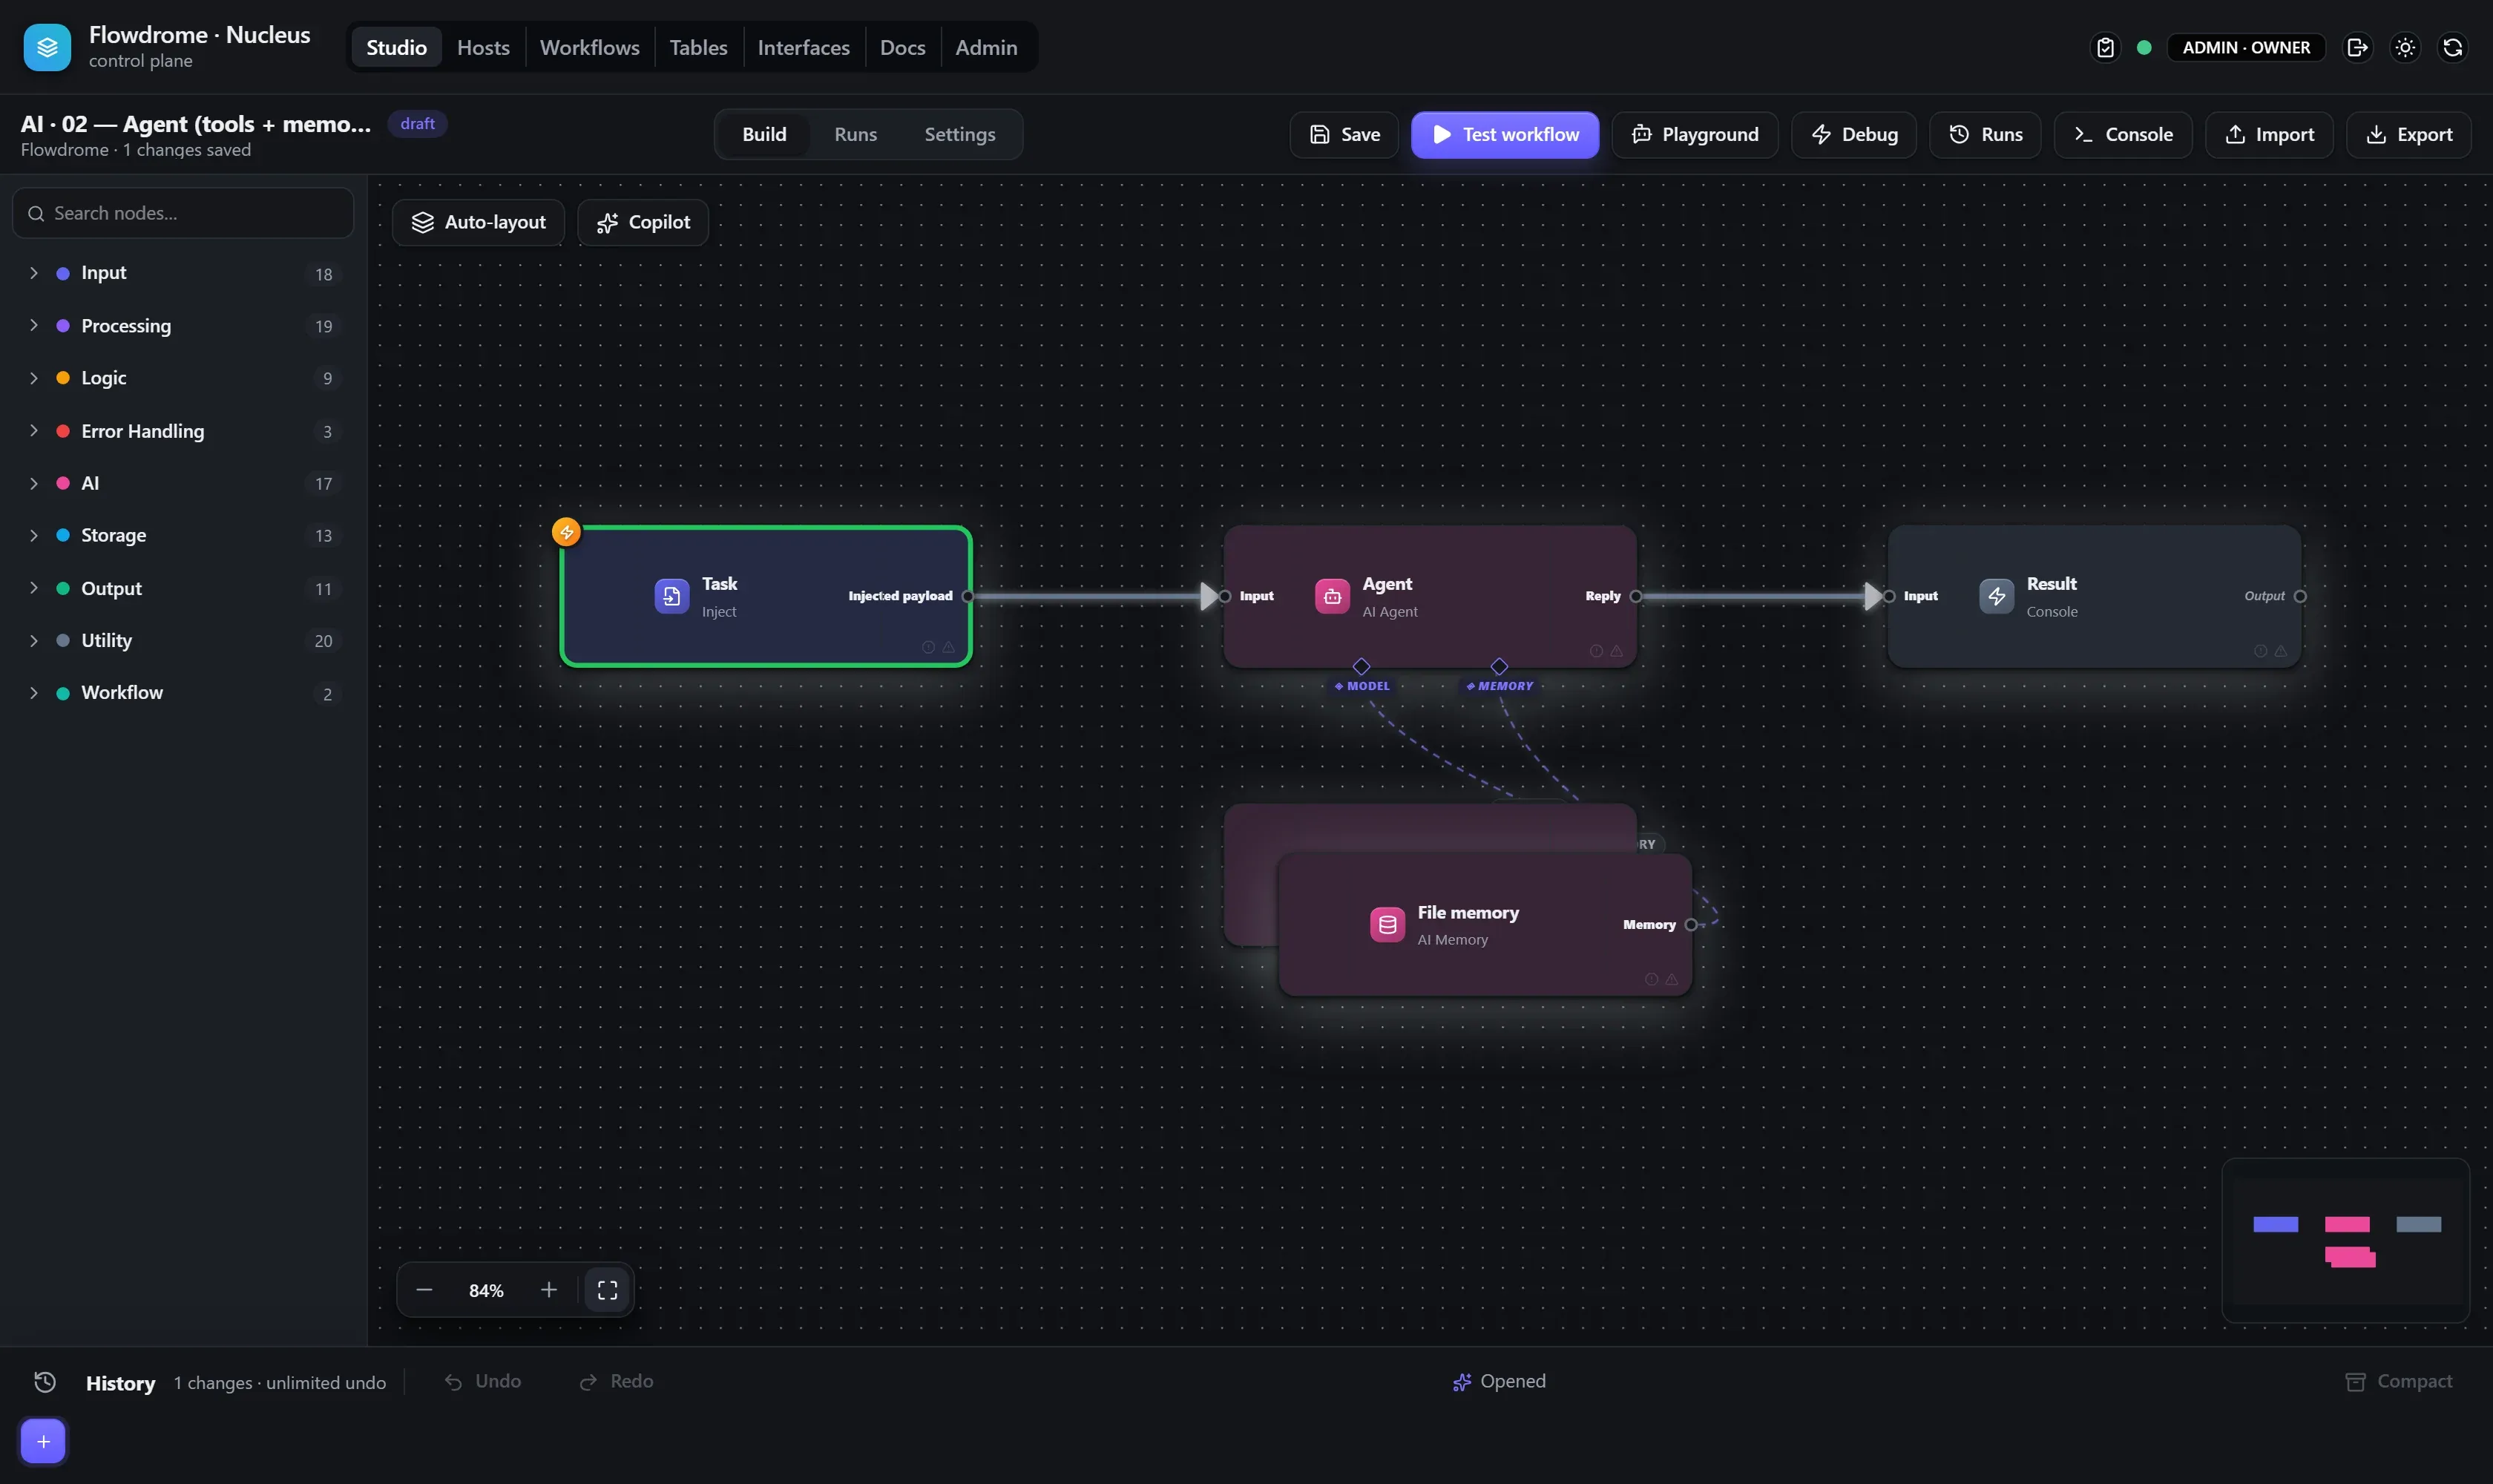Click the warning icon on Result node
Viewport: 2493px width, 1484px height.
tap(2280, 651)
